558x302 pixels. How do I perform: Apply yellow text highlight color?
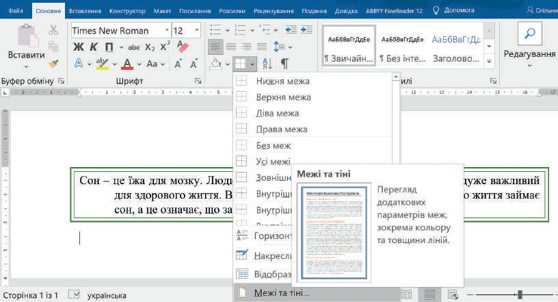102,64
